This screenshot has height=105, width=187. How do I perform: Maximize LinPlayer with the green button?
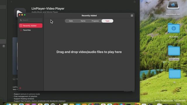click(x=25, y=15)
